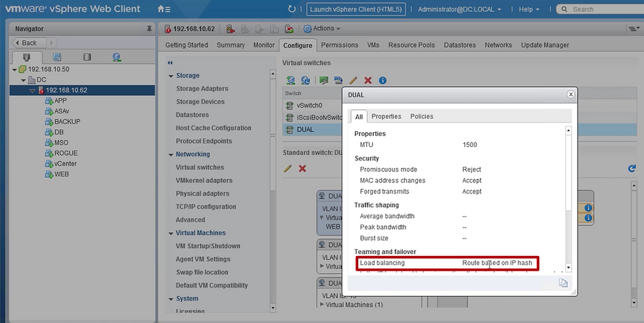Image resolution: width=644 pixels, height=323 pixels.
Task: Switch to Hosts and Clusters navigator view
Action: click(27, 57)
